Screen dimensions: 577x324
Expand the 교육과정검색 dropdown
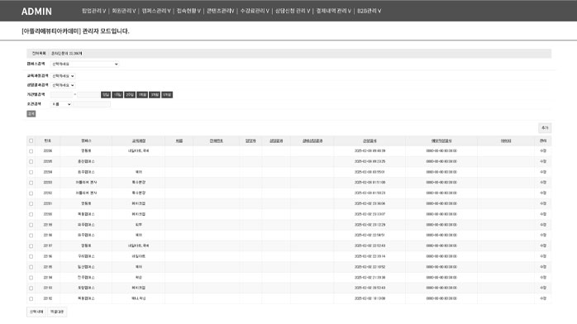pyautogui.click(x=63, y=76)
